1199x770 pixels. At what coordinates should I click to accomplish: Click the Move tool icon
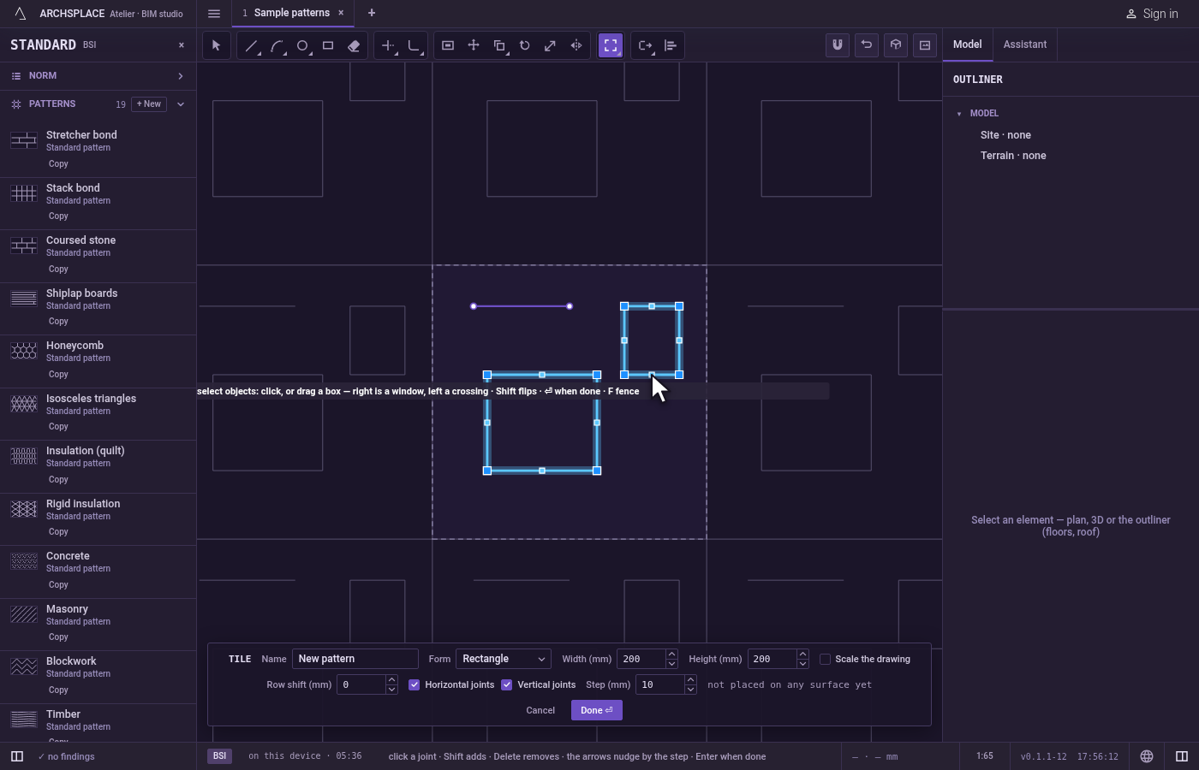(474, 45)
